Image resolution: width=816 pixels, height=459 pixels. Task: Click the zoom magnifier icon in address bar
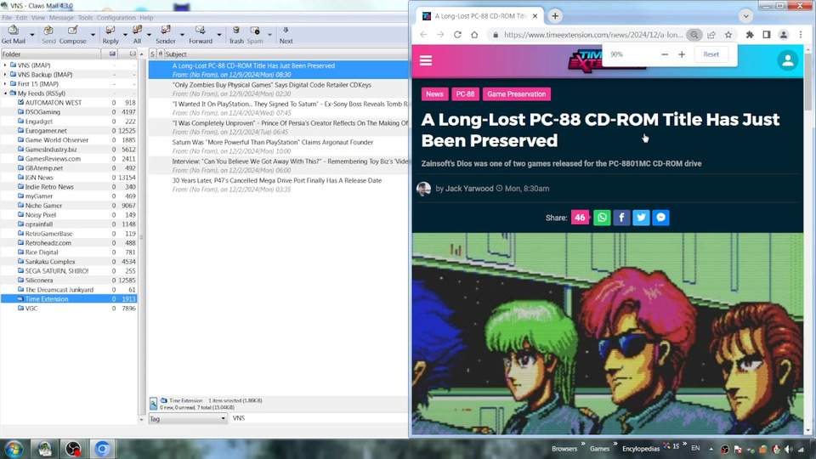click(x=694, y=35)
